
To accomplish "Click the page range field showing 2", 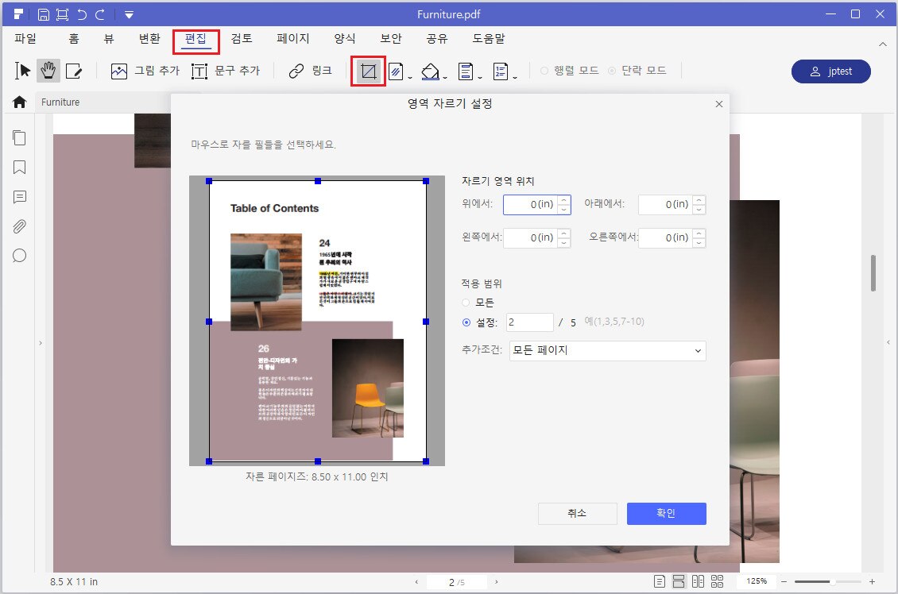I will tap(530, 322).
